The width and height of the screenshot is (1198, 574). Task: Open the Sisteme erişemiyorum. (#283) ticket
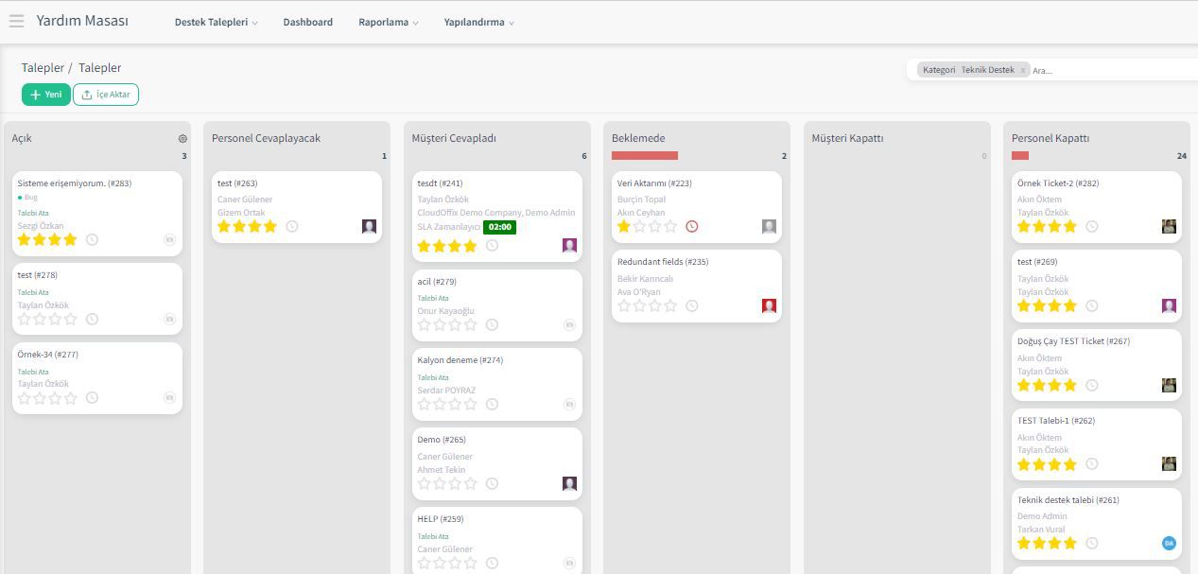click(x=75, y=183)
